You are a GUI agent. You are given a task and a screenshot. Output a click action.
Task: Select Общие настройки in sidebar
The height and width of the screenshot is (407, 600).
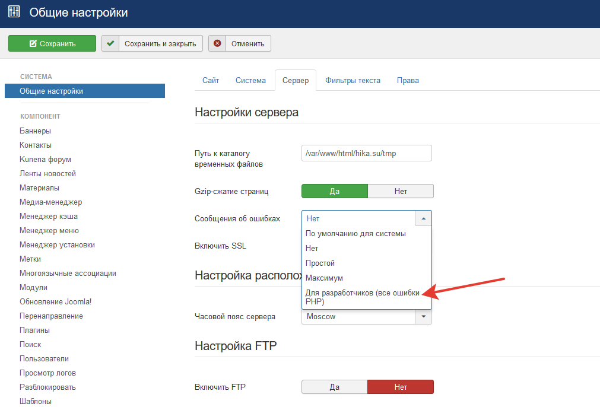(x=84, y=91)
